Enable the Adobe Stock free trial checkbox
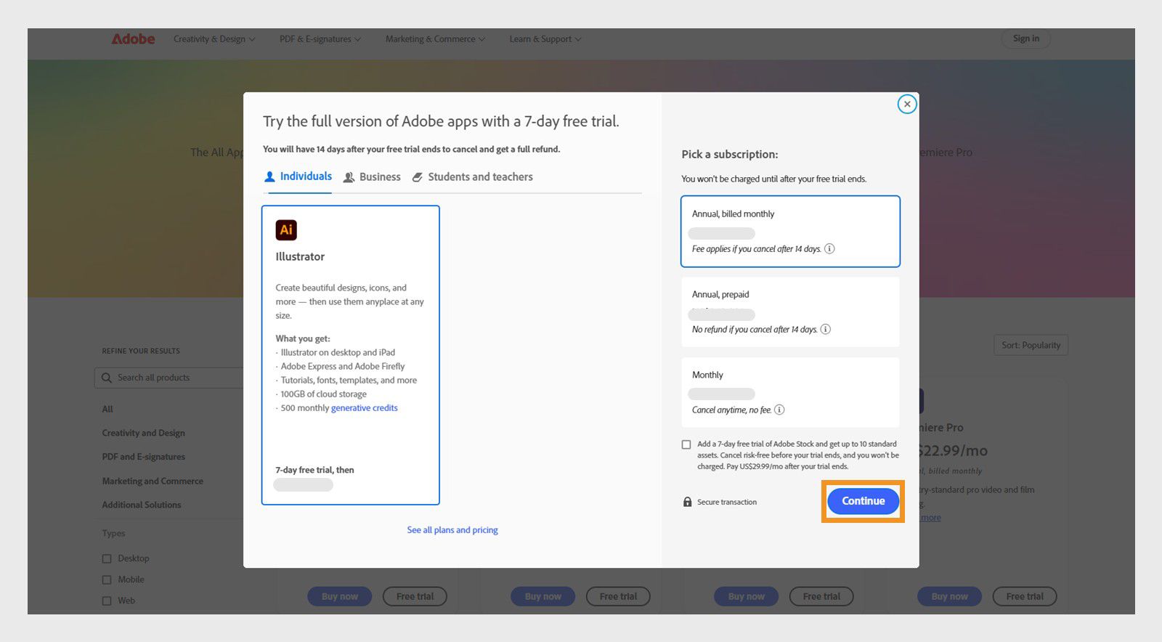 (686, 444)
